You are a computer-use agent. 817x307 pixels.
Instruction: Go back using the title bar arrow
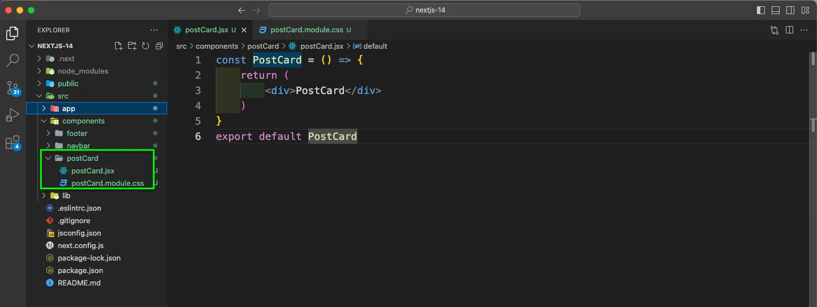click(242, 10)
